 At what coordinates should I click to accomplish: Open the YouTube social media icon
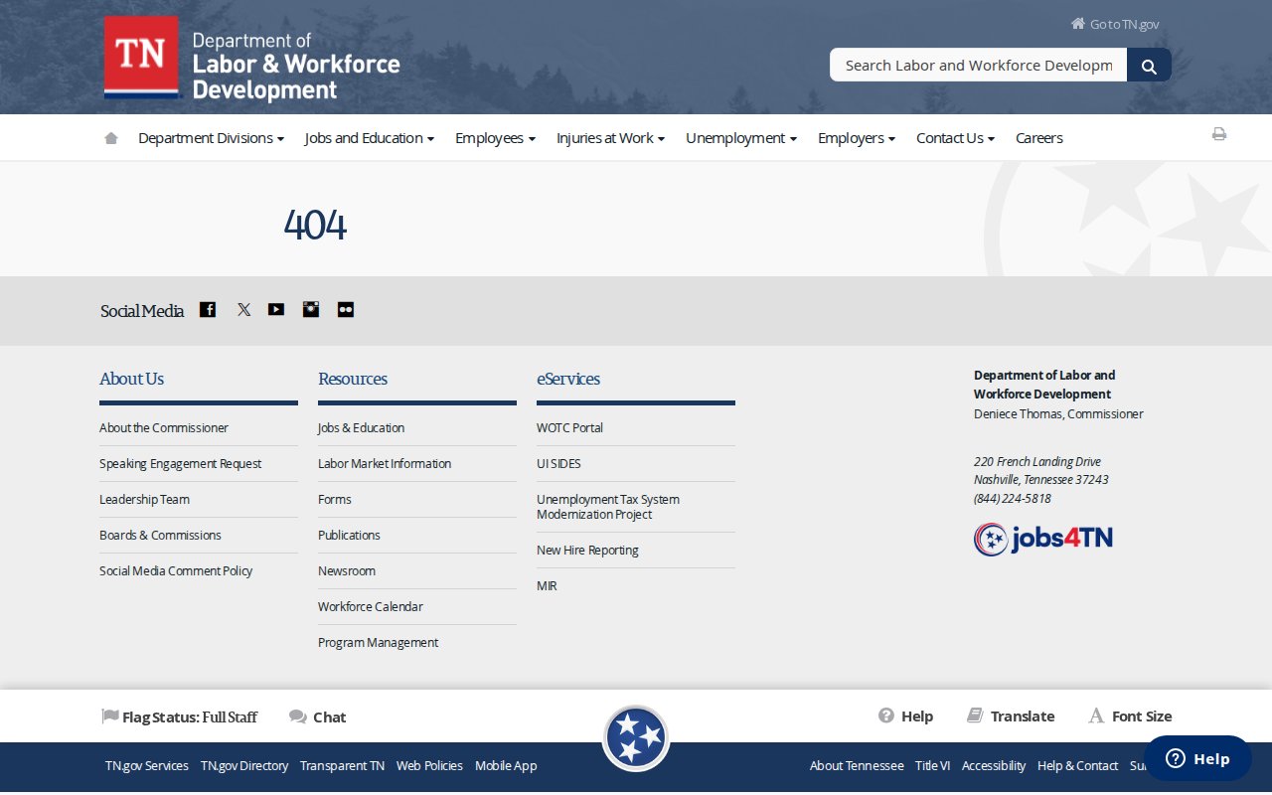pos(276,310)
